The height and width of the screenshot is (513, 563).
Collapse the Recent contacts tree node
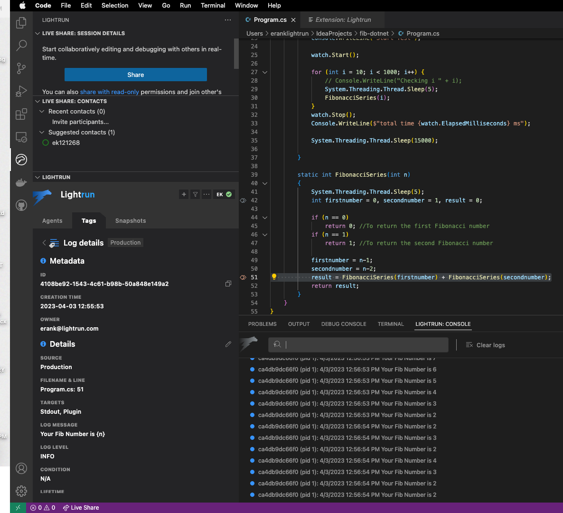tap(42, 112)
